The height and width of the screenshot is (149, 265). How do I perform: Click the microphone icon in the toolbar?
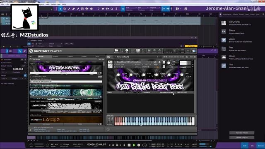point(116,9)
